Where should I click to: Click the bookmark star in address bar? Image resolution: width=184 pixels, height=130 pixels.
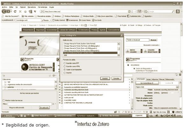(132, 11)
